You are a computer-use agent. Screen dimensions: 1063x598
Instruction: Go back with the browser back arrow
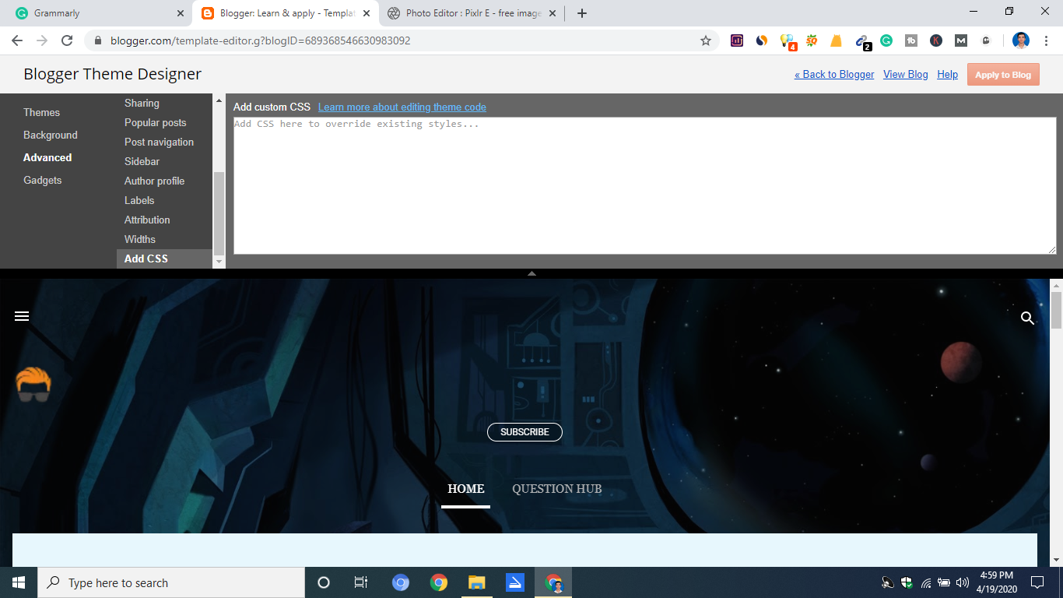(x=17, y=40)
